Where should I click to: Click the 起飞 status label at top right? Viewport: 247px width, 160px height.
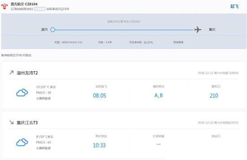(x=234, y=6)
